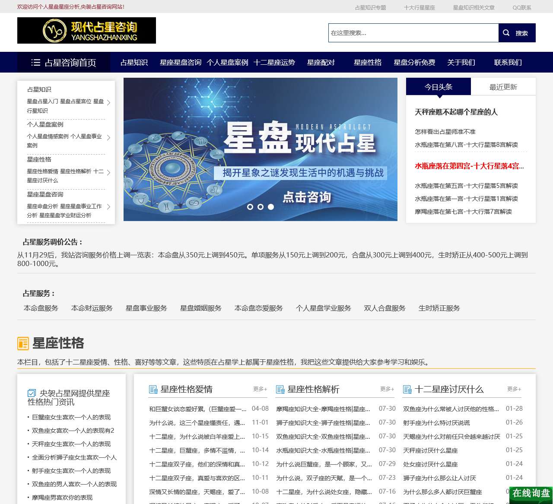This screenshot has width=553, height=504.
Task: Select the second banner carousel dot
Action: point(261,207)
